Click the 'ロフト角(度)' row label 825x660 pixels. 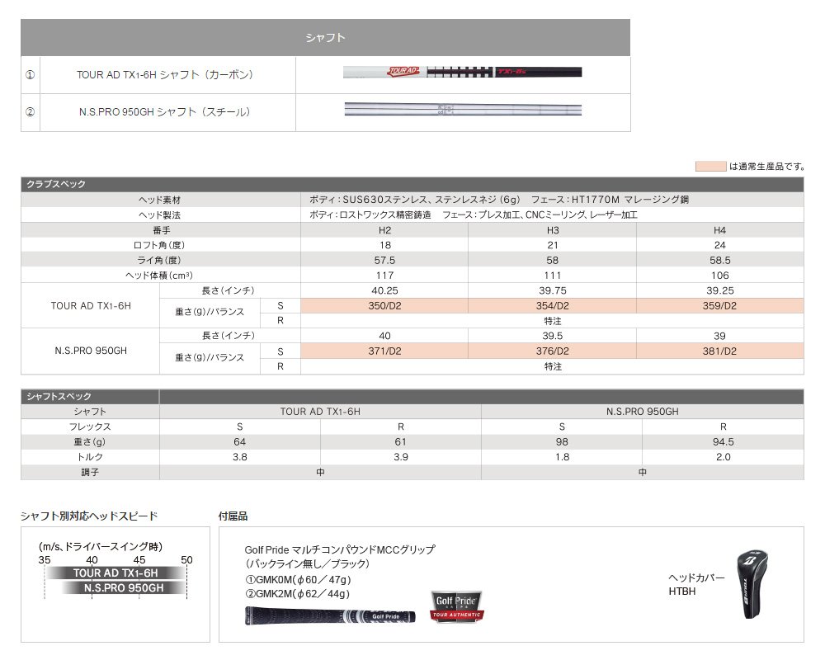click(159, 245)
